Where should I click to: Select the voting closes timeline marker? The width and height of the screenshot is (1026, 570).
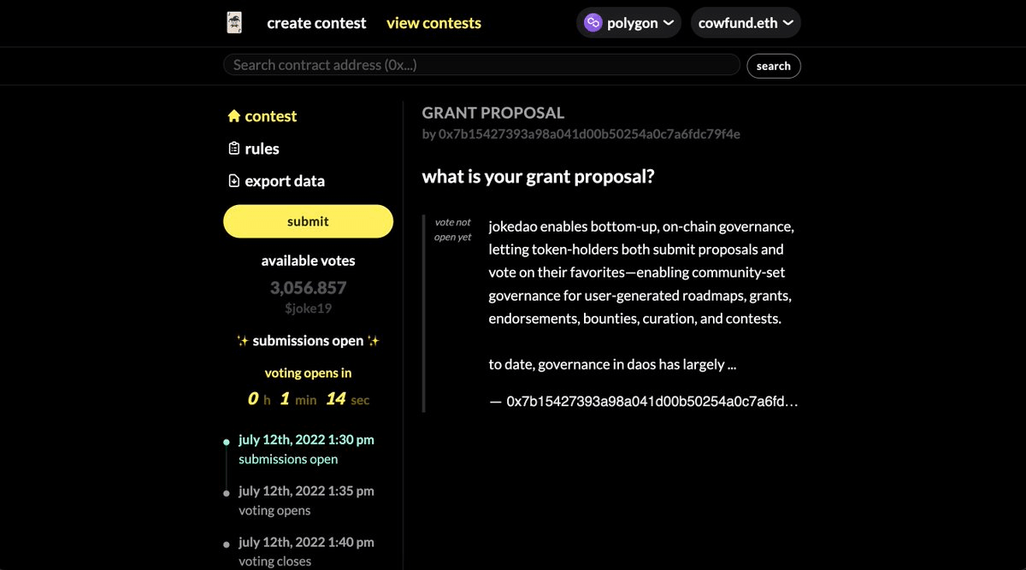(227, 544)
